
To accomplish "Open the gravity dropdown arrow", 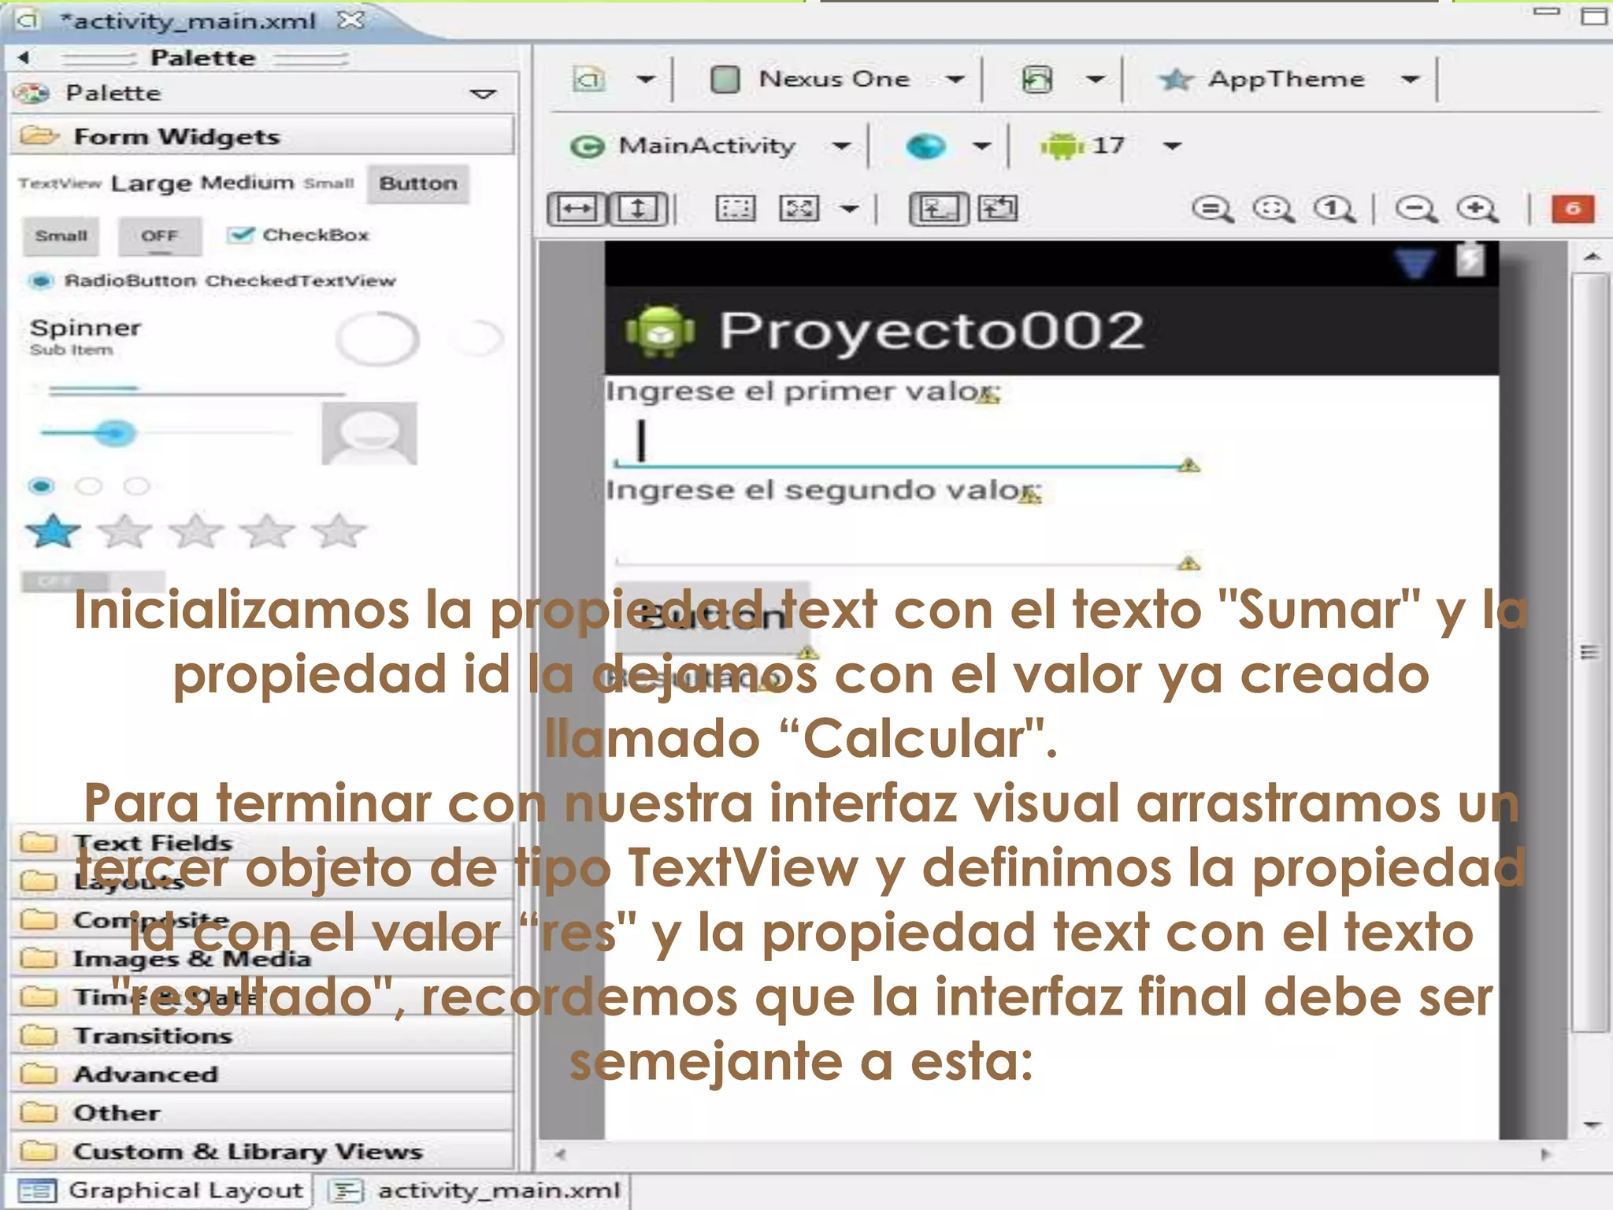I will pos(849,209).
